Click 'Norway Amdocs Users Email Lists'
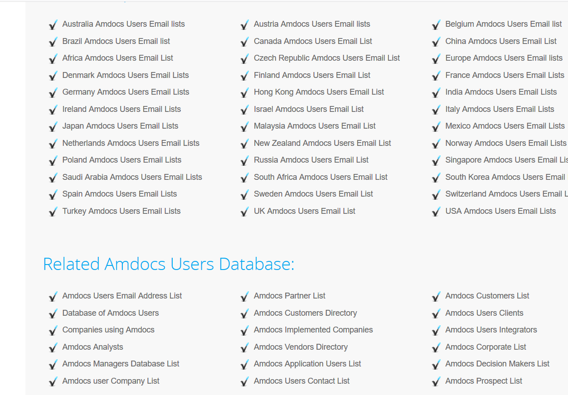 pyautogui.click(x=506, y=143)
